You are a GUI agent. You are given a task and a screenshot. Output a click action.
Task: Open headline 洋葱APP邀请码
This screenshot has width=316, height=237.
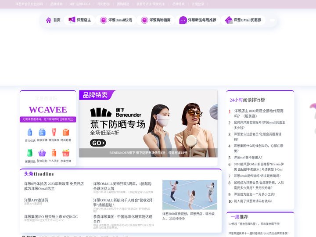click(36, 200)
